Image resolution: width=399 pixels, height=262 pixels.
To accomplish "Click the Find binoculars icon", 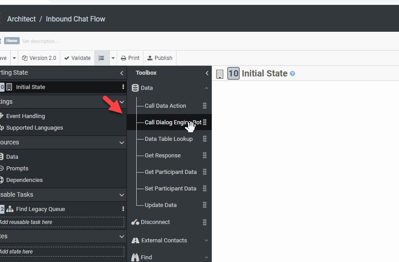I will 135,258.
